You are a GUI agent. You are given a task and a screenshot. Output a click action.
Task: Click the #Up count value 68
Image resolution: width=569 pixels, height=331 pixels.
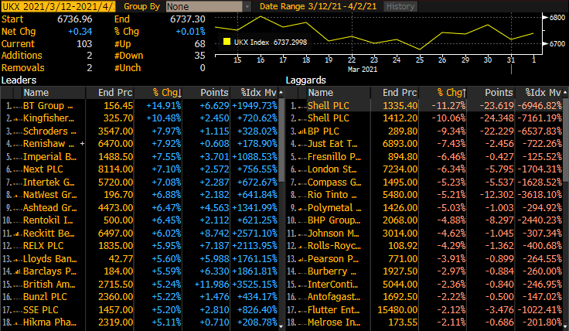pos(199,43)
